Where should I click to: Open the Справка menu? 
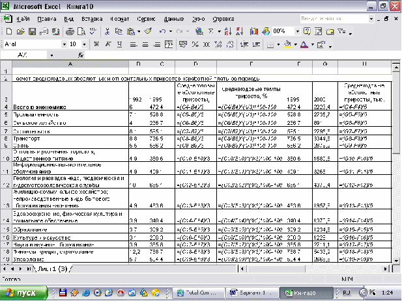[223, 19]
